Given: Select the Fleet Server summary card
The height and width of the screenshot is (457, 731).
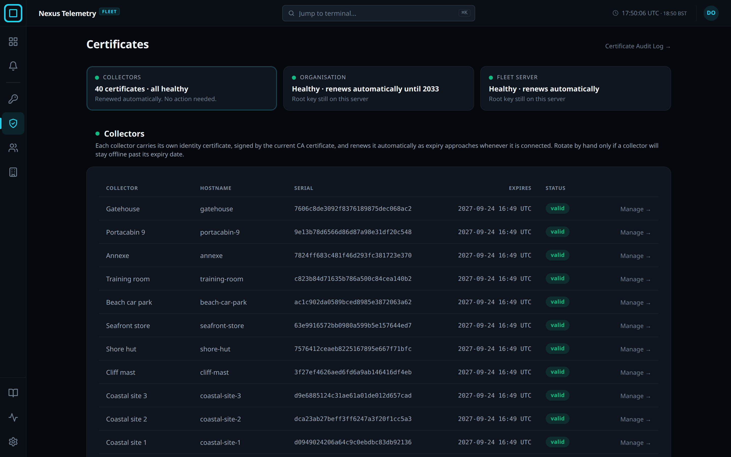Looking at the screenshot, I should [575, 88].
